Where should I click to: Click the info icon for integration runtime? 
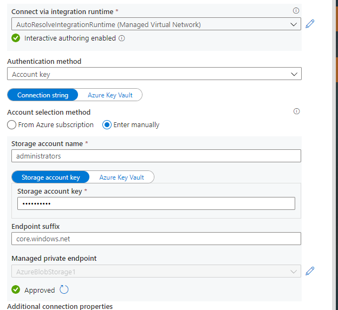point(296,11)
